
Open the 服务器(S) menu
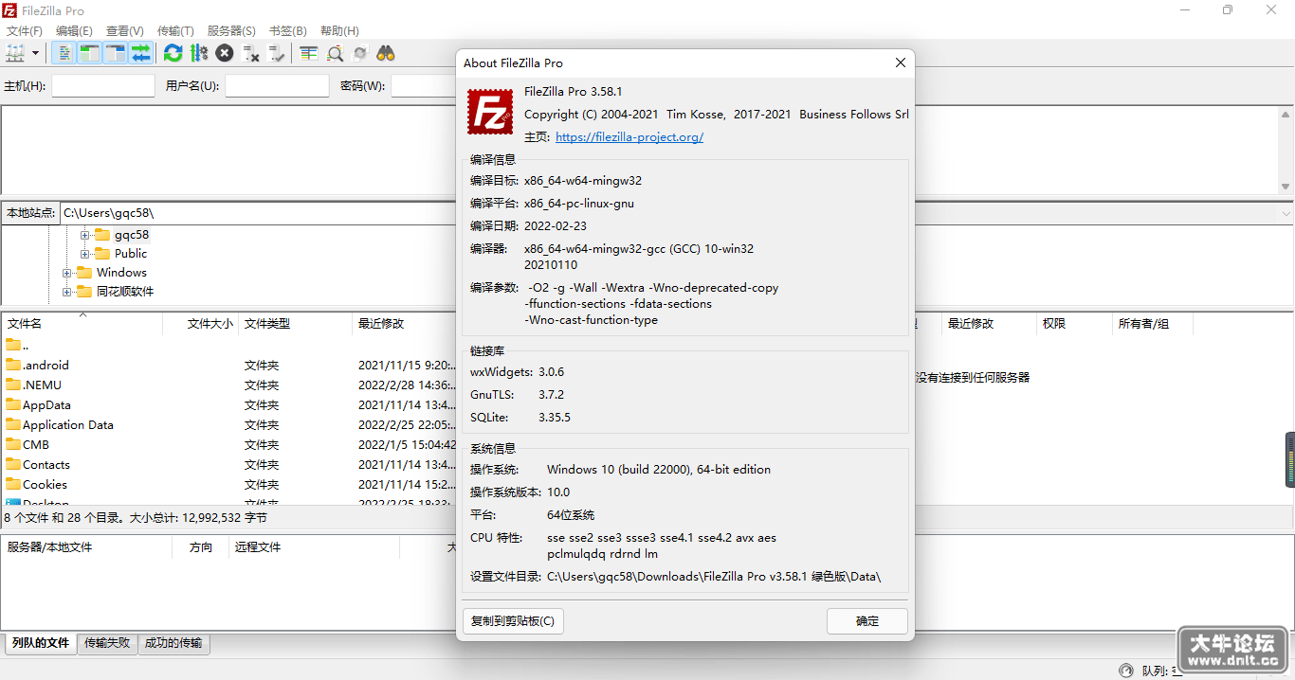tap(231, 31)
